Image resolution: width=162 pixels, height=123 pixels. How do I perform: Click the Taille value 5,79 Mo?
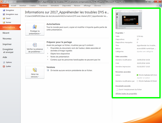click(x=140, y=36)
